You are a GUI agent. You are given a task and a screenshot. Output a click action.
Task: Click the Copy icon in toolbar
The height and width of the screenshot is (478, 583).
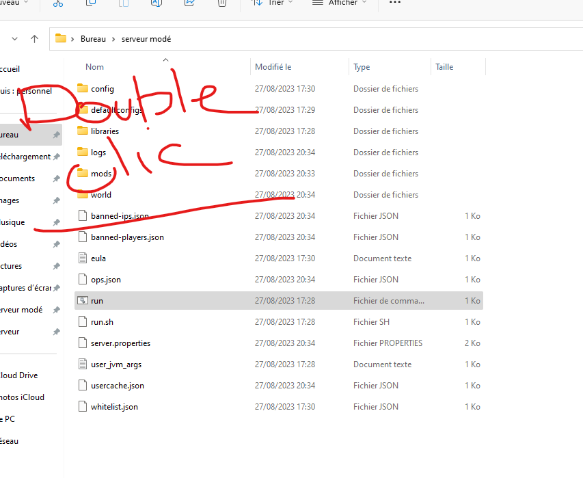click(91, 3)
